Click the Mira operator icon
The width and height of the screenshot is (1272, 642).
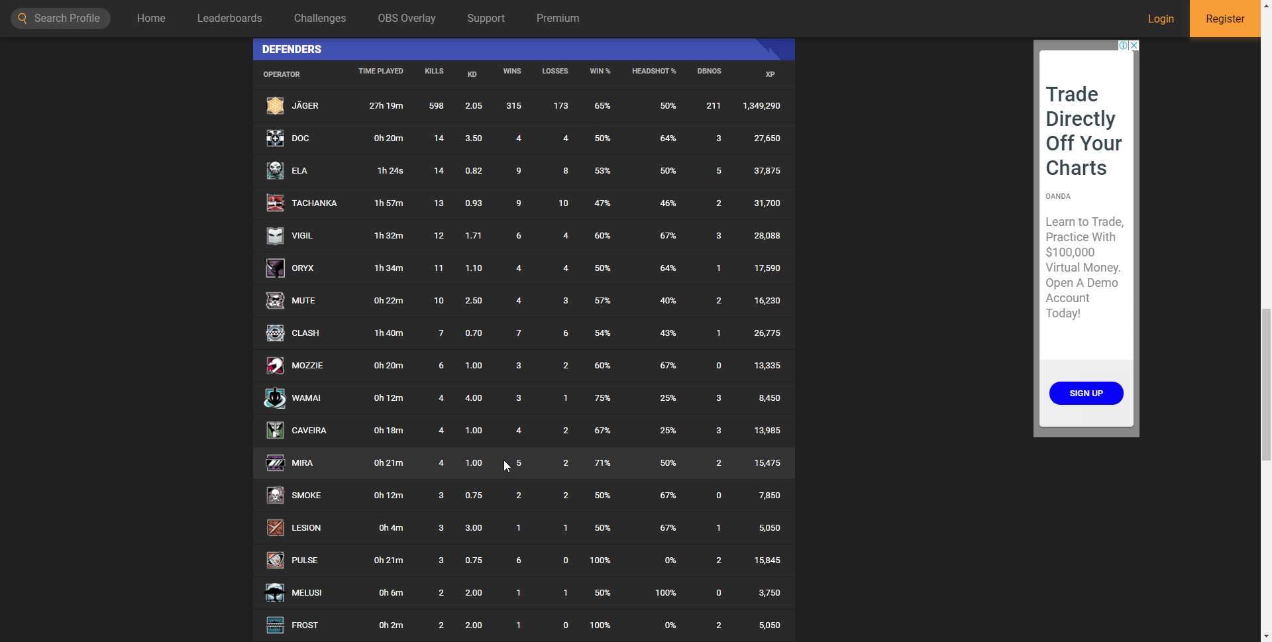[x=275, y=463]
